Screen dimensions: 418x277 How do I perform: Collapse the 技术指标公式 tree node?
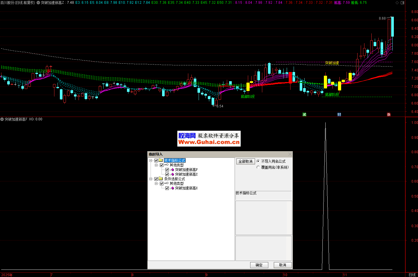[151, 160]
